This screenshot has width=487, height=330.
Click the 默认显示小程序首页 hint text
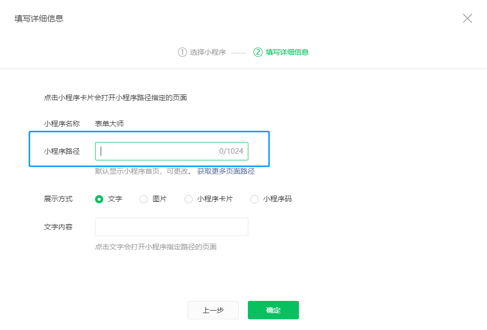point(143,171)
